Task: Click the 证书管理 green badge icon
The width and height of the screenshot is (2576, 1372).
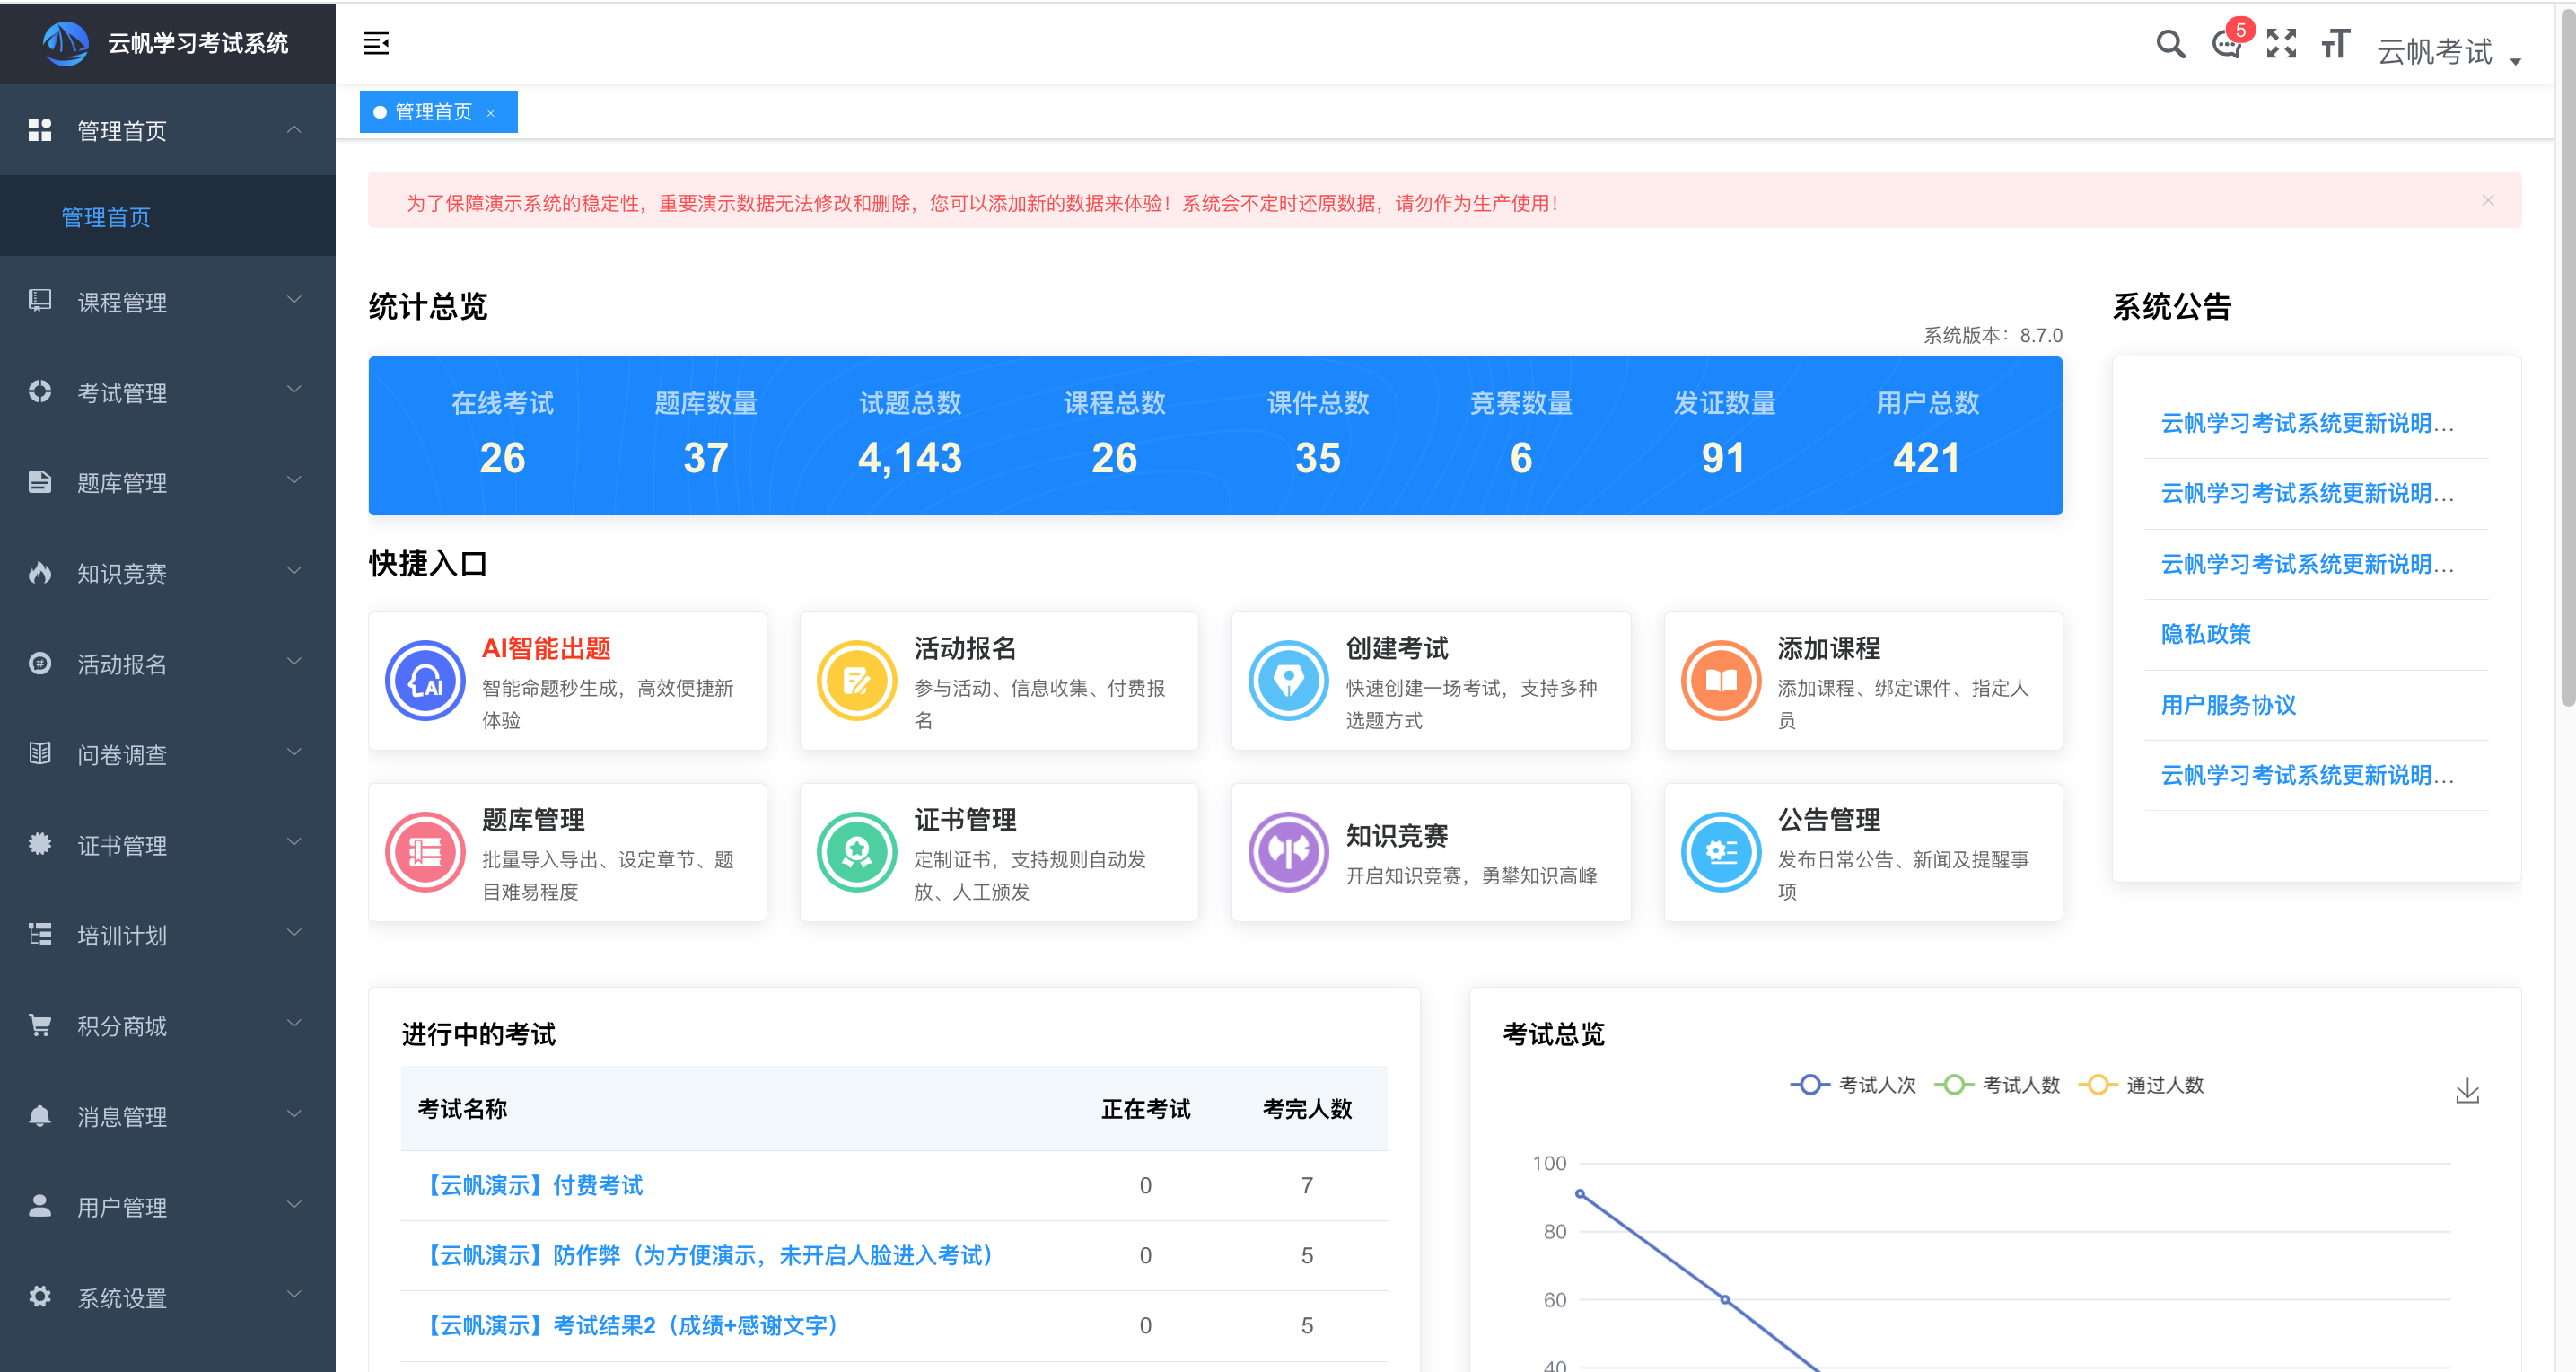Action: point(857,851)
